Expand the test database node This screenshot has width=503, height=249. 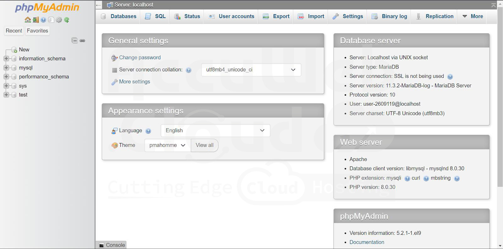click(6, 95)
